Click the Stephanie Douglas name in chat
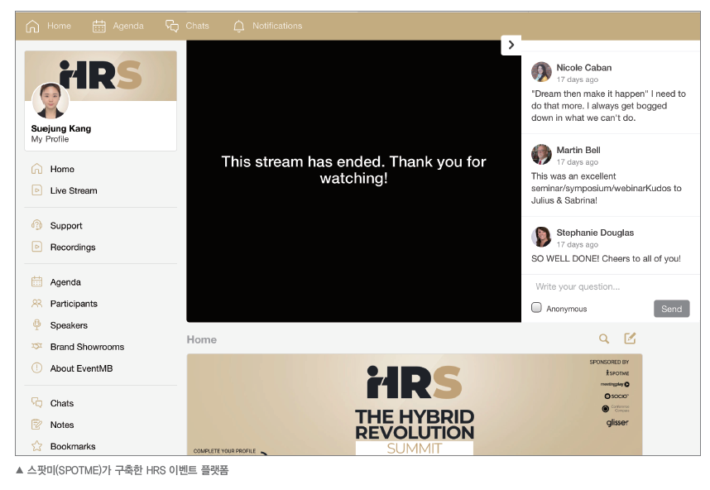 click(595, 233)
